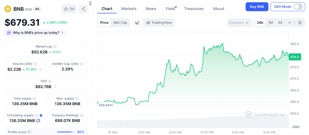Click the Buy BNB button
Screen dimensions: 309x135
[257, 7]
